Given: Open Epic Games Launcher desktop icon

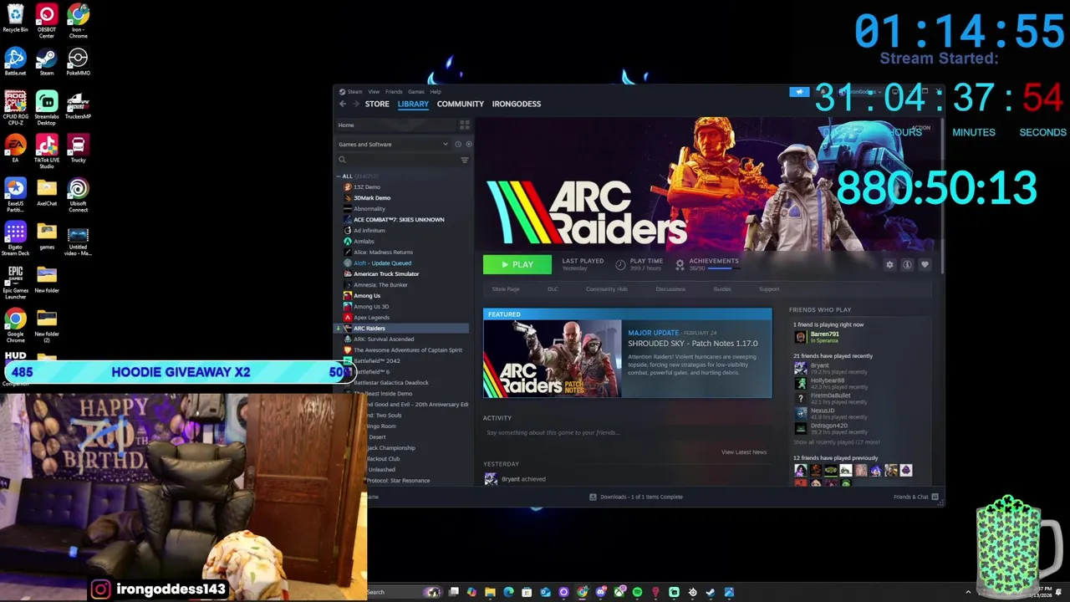Looking at the screenshot, I should 15,283.
